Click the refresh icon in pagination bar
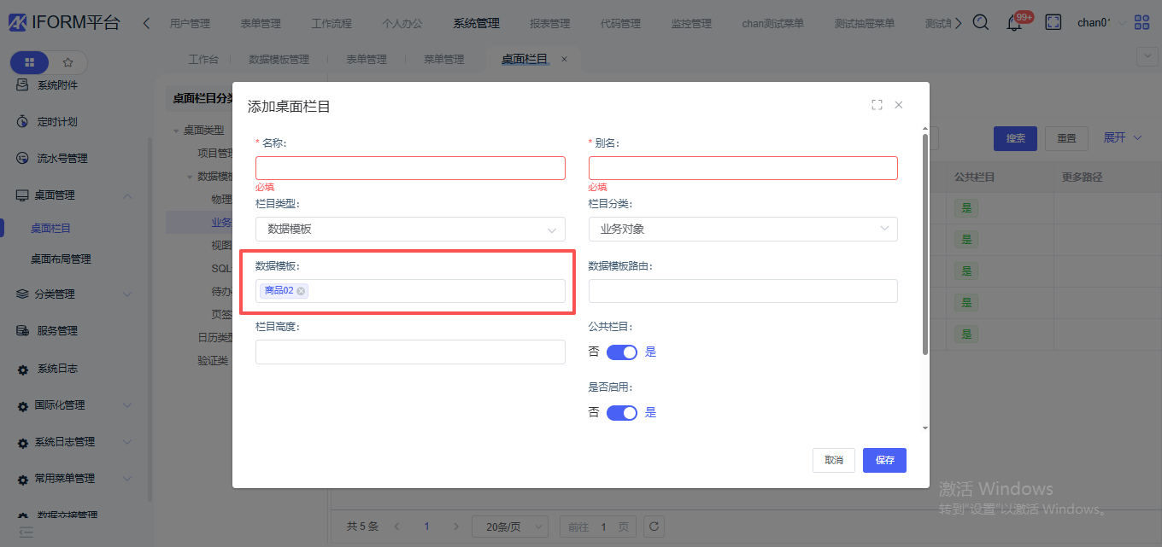This screenshot has height=547, width=1162. point(653,527)
